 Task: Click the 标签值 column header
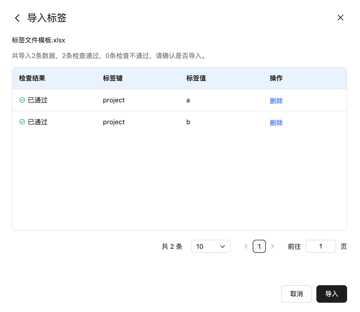196,78
